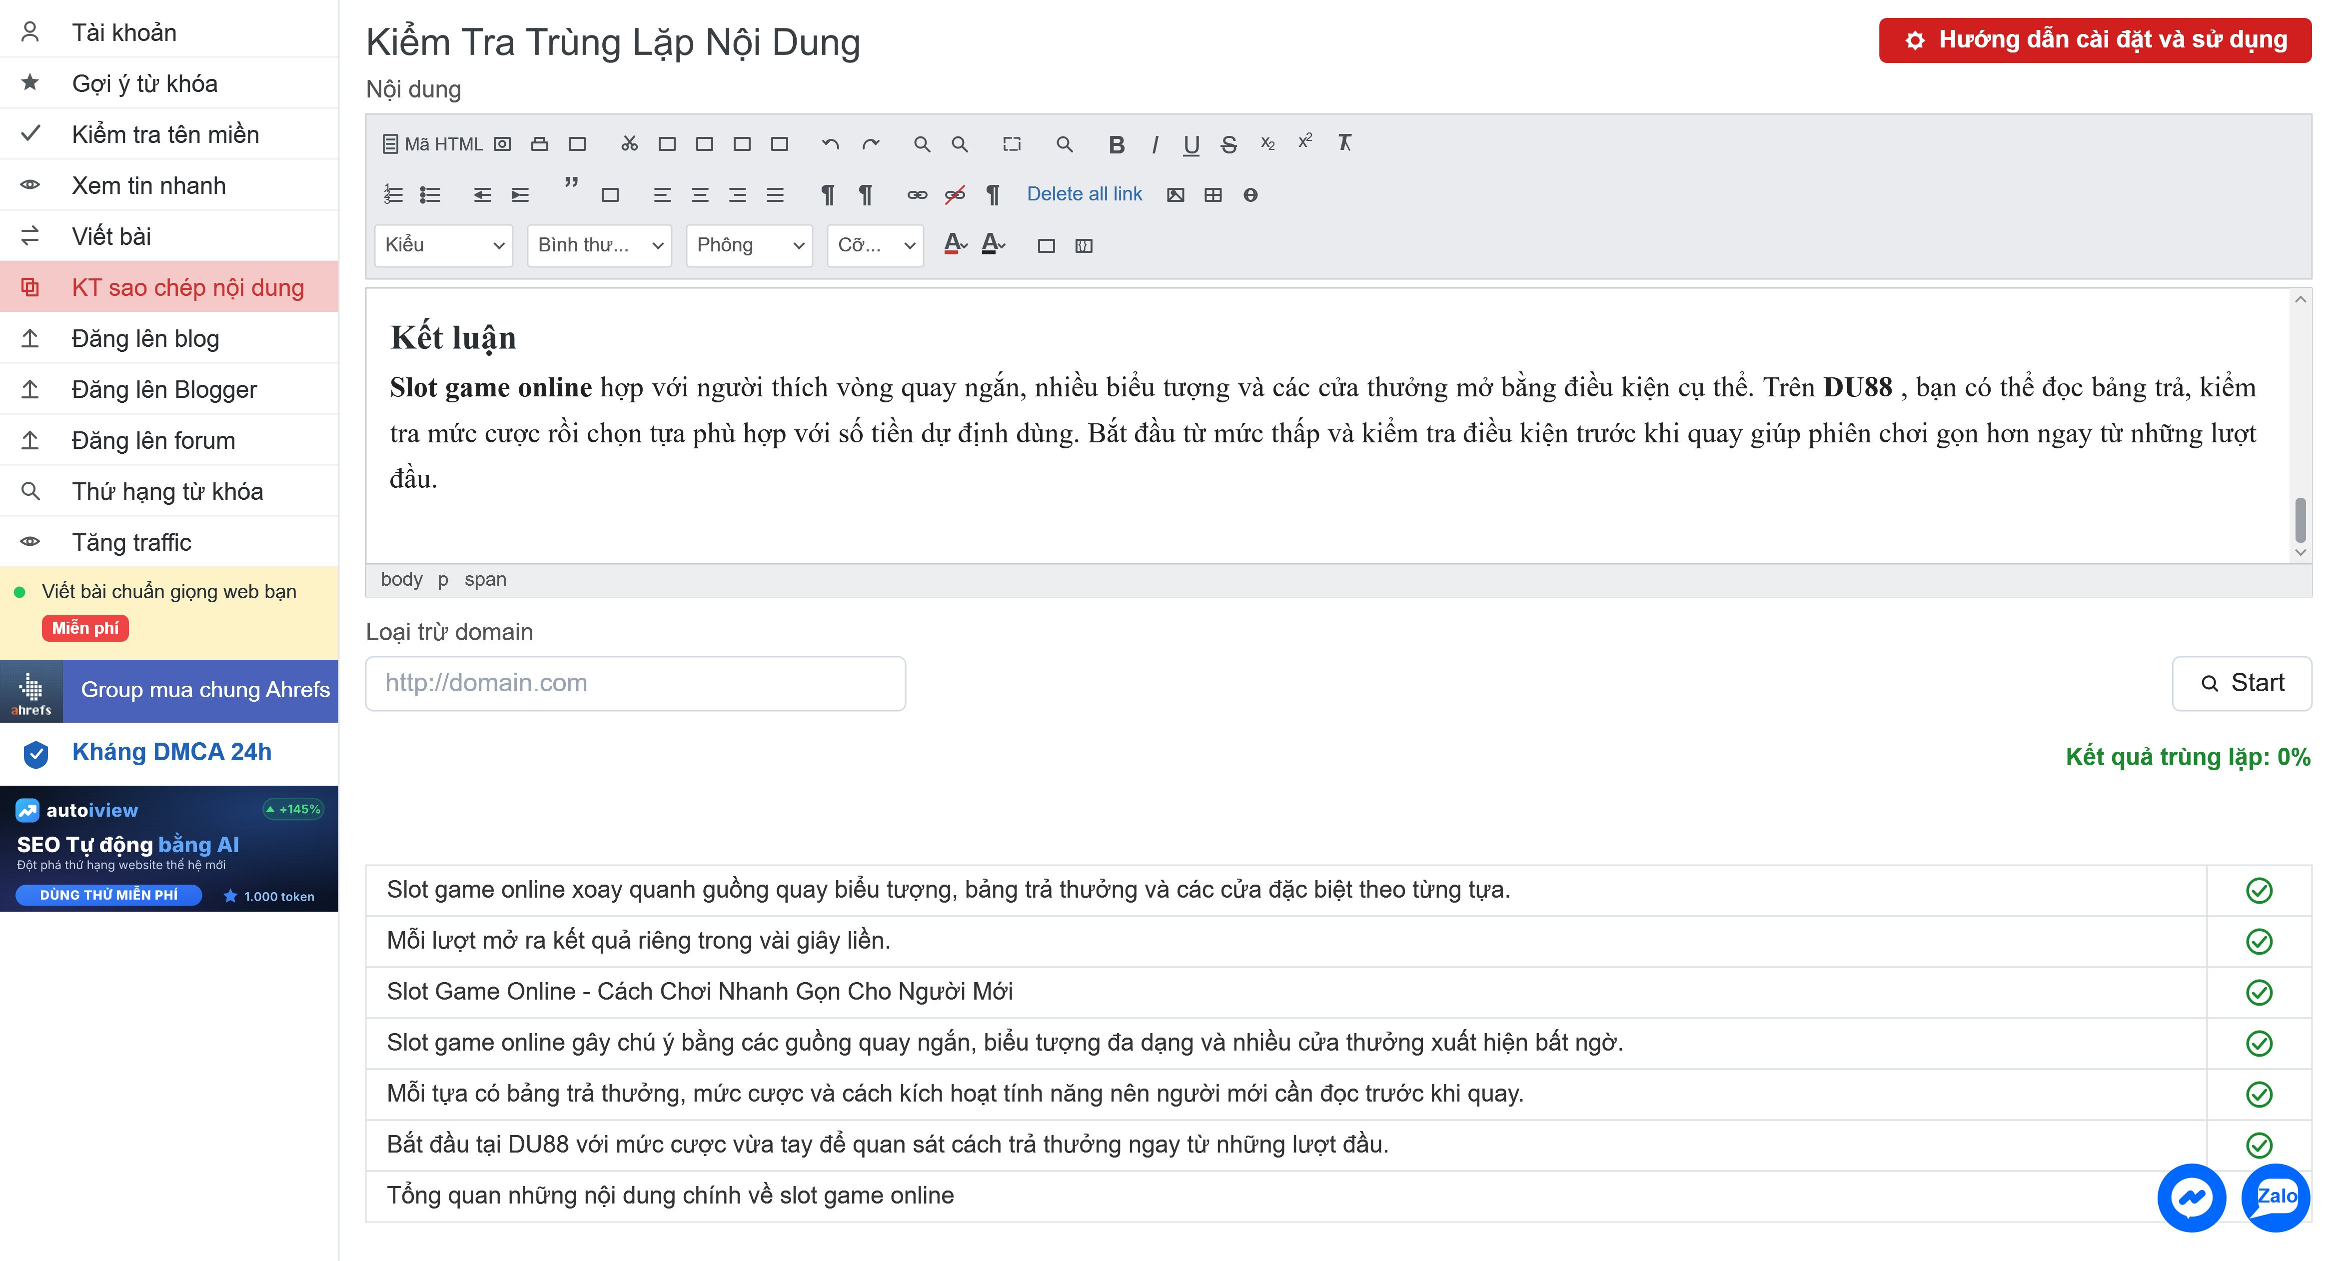The width and height of the screenshot is (2339, 1261).
Task: Undo the last editor action
Action: tap(830, 144)
